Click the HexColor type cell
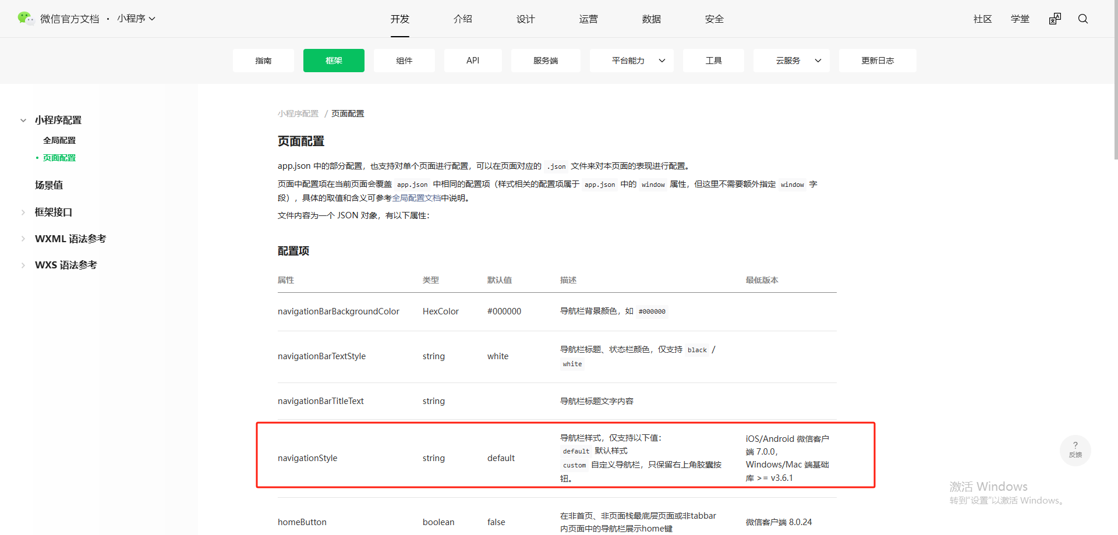This screenshot has width=1118, height=535. click(x=441, y=311)
